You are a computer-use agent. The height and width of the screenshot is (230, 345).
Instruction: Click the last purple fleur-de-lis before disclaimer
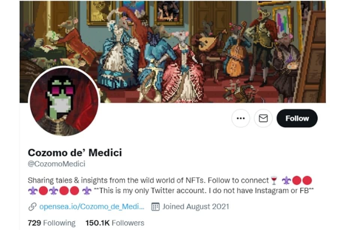(x=87, y=191)
